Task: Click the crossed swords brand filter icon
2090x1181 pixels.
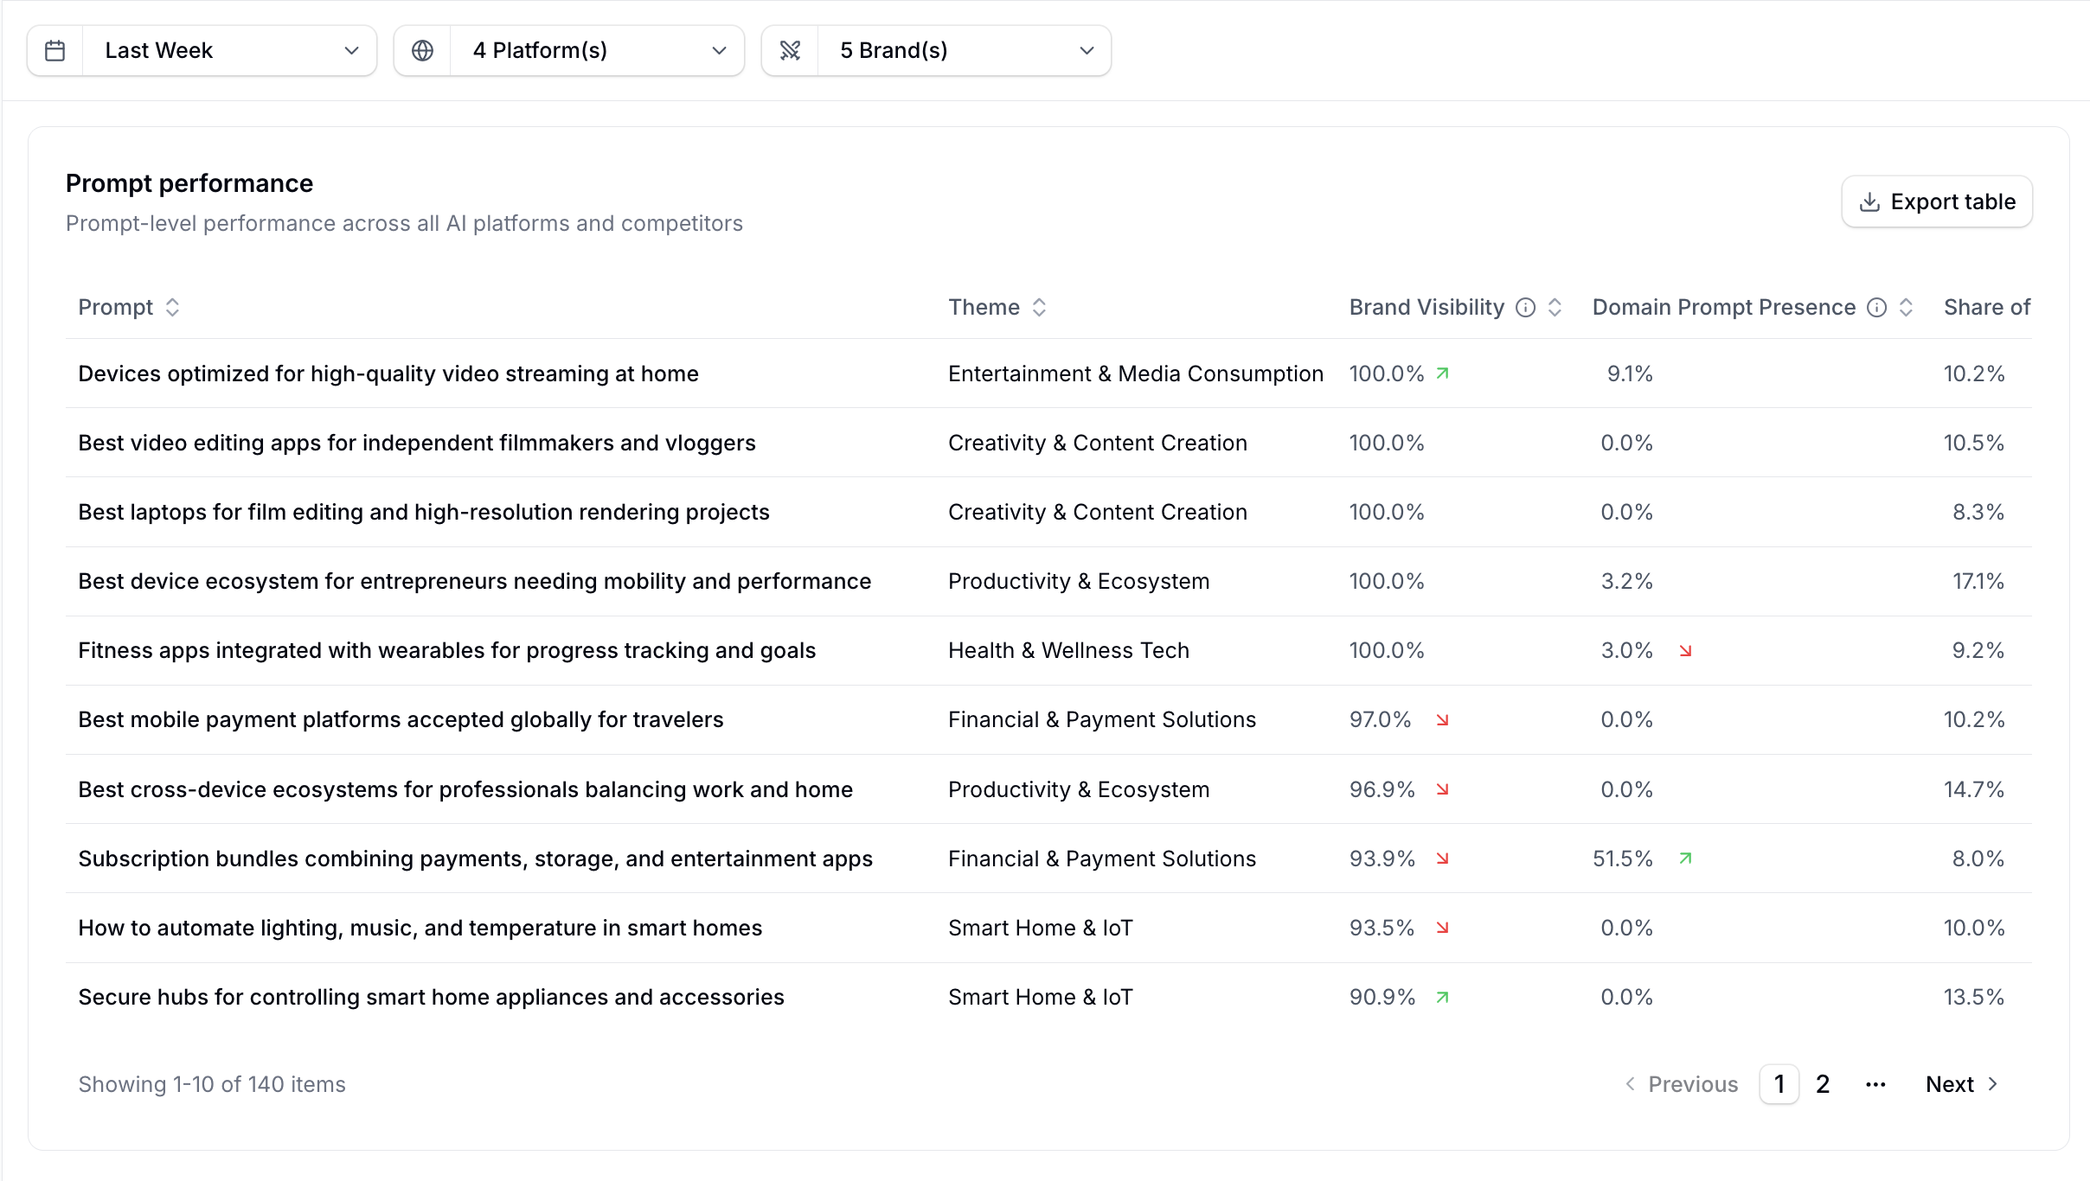Action: 790,51
